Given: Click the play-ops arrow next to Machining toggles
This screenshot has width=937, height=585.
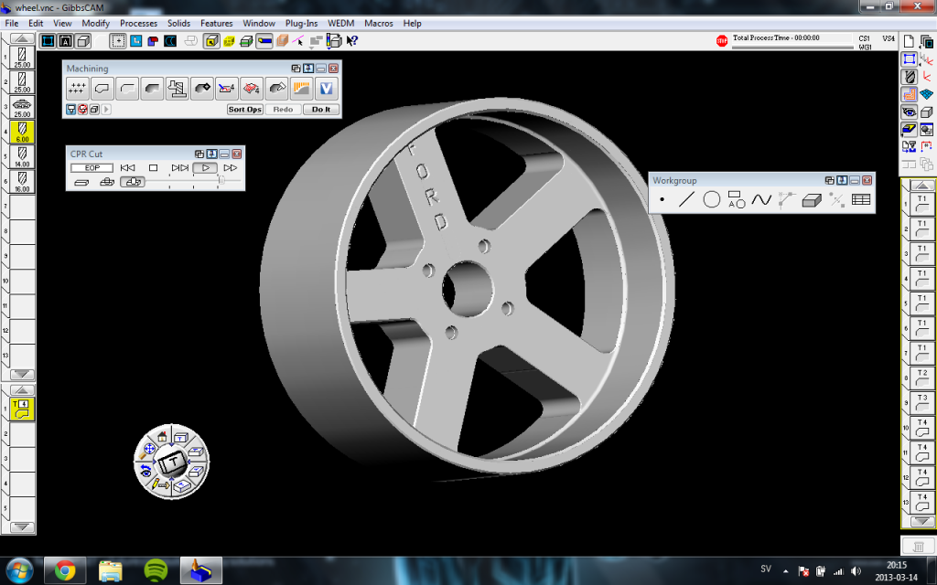Looking at the screenshot, I should pyautogui.click(x=106, y=109).
